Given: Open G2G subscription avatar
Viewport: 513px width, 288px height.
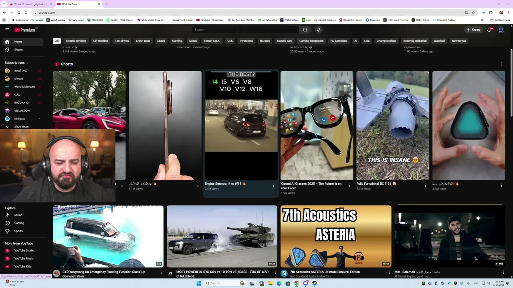Looking at the screenshot, I should (7, 95).
